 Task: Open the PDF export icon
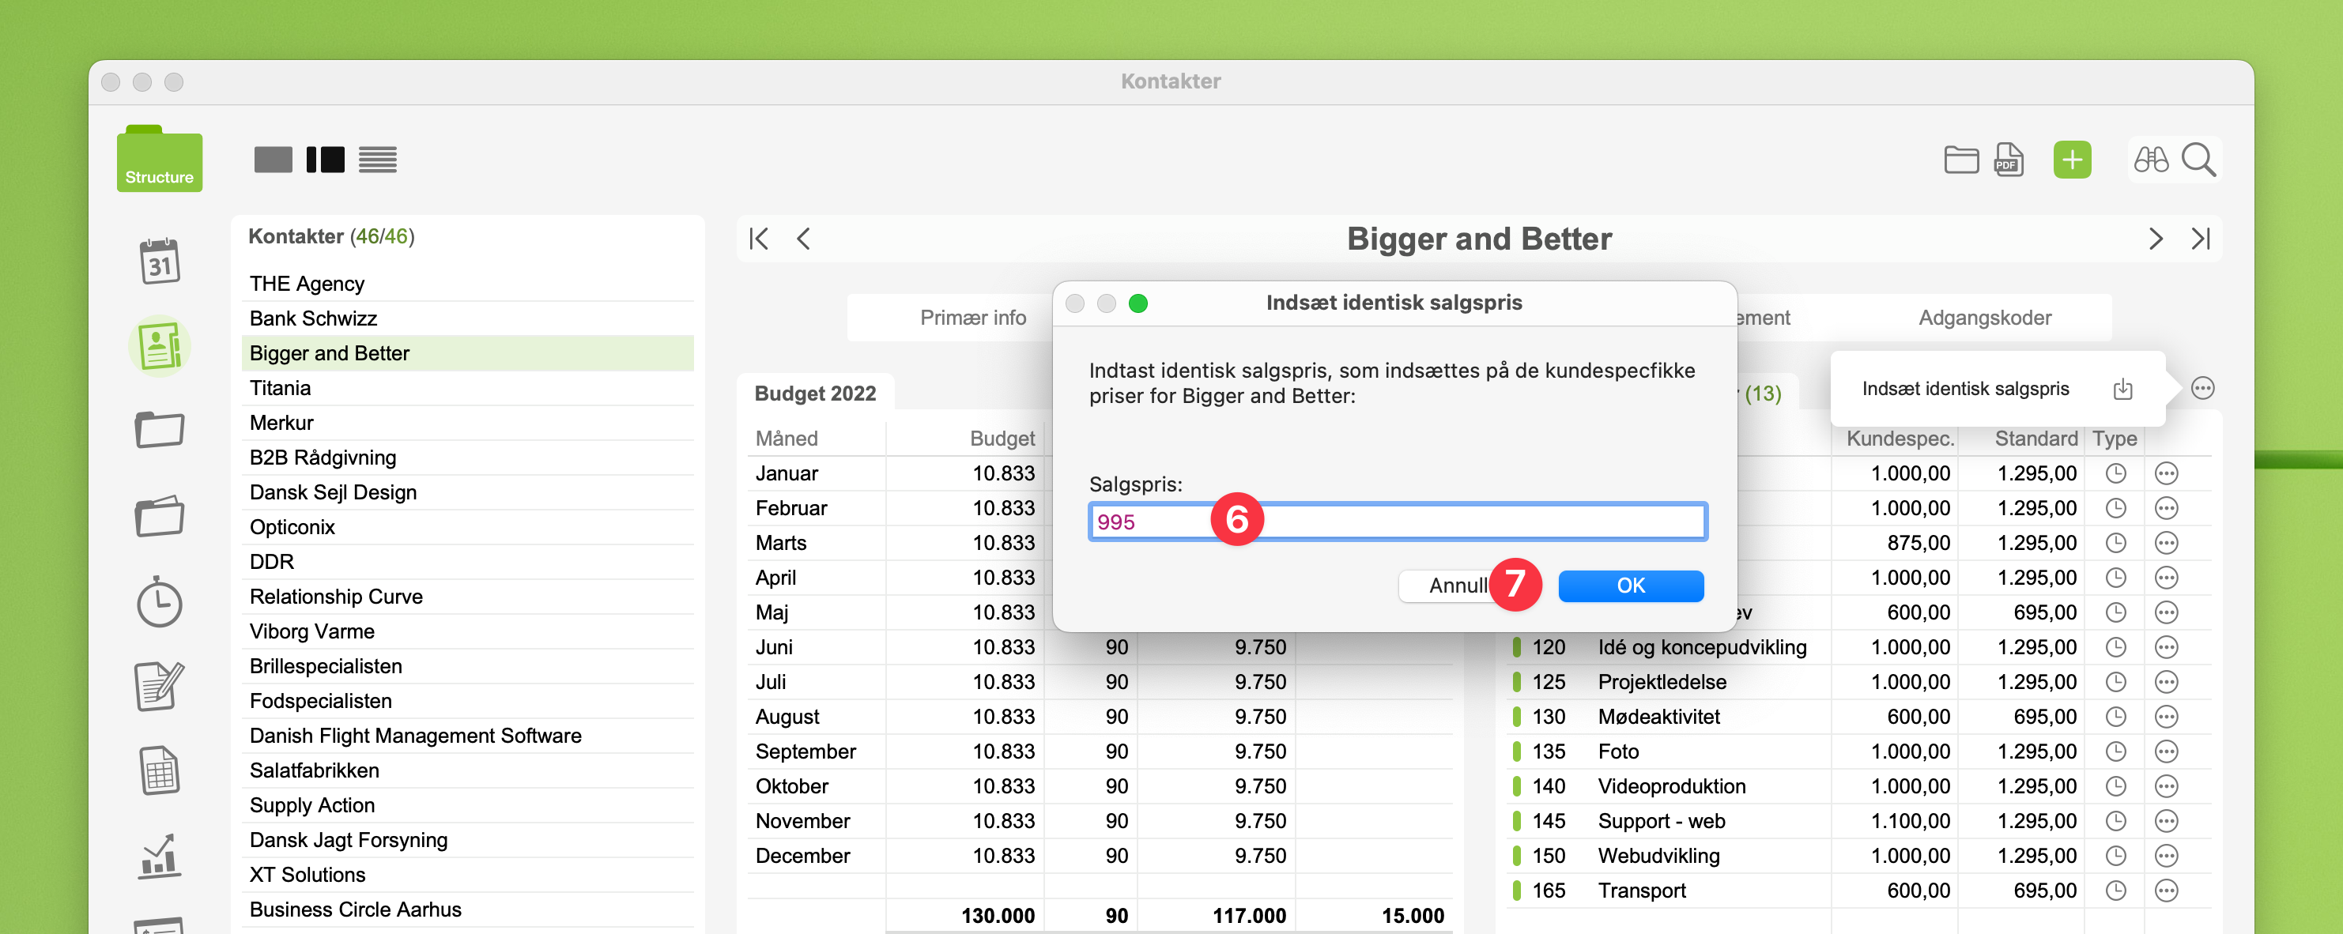pyautogui.click(x=2007, y=160)
